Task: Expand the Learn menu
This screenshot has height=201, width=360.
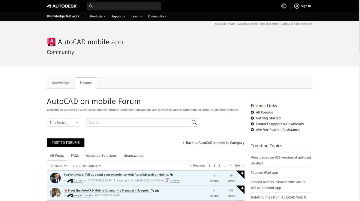Action: [x=136, y=16]
